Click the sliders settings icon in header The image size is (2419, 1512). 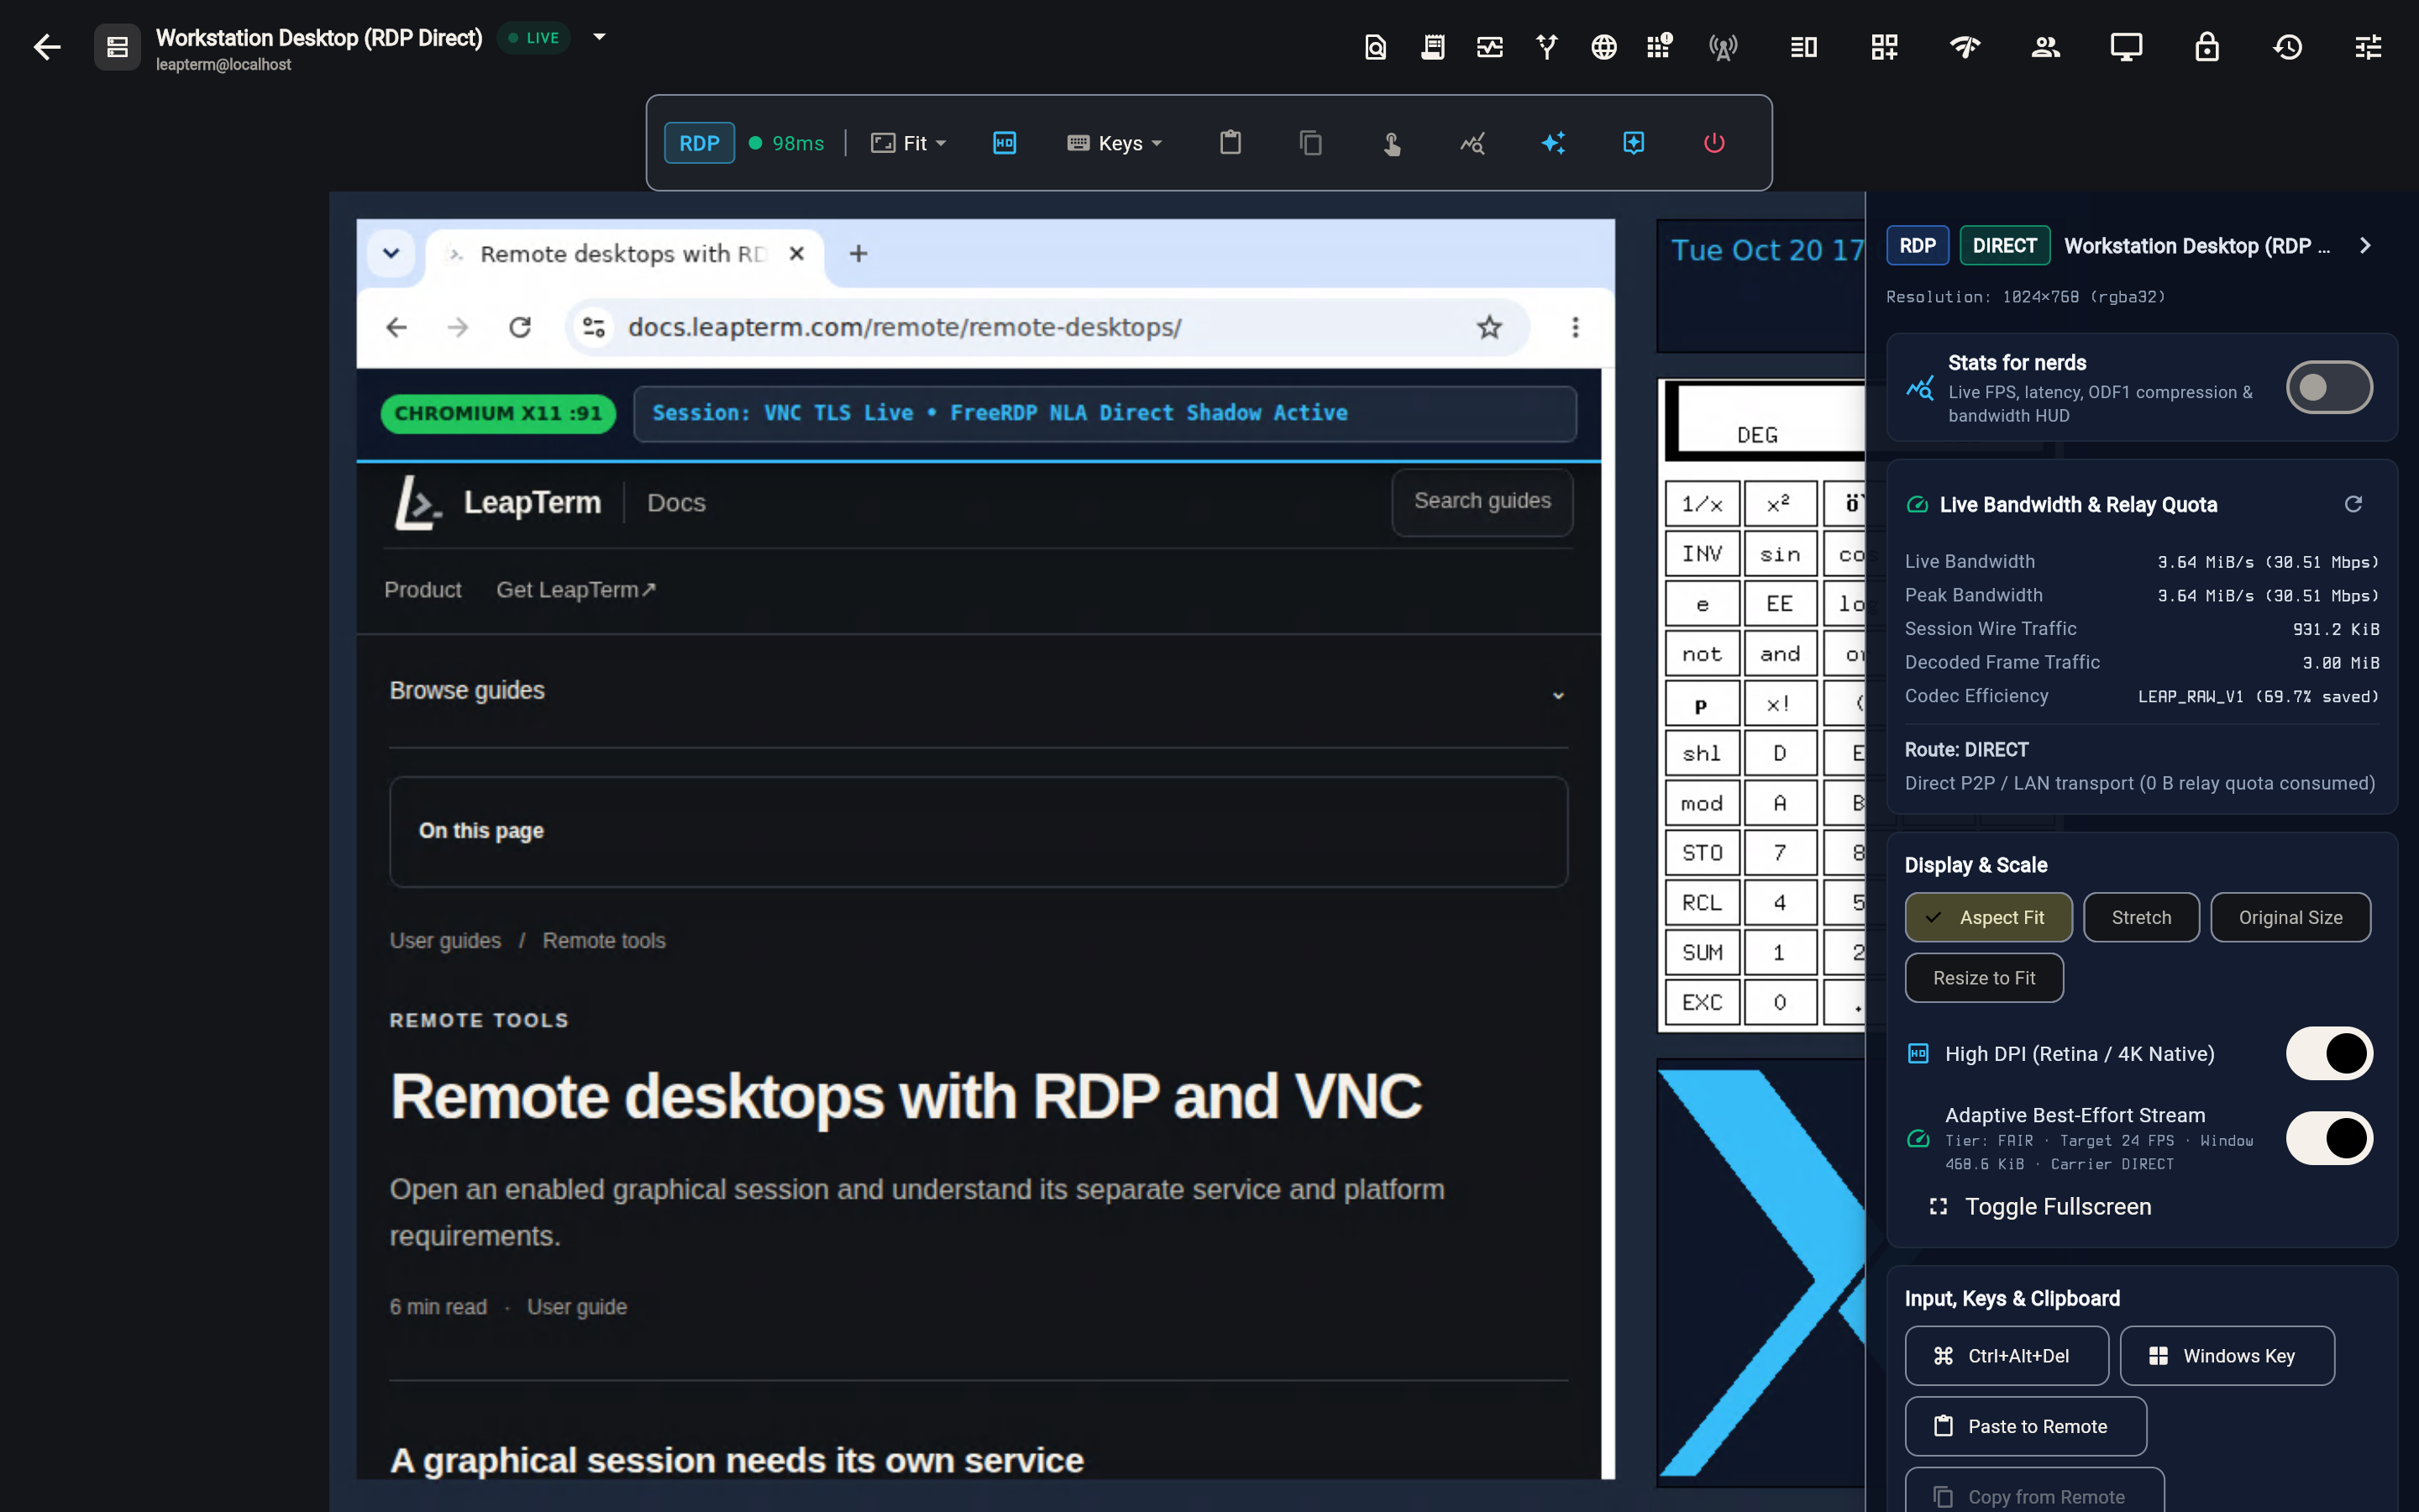pyautogui.click(x=2368, y=47)
